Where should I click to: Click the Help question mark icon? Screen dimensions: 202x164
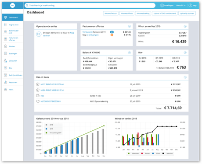coord(190,6)
